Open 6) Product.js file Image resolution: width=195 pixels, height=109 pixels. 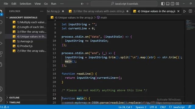tap(26, 46)
